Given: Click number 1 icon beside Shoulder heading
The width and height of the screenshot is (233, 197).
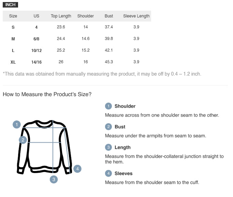Looking at the screenshot, I should pos(108,106).
